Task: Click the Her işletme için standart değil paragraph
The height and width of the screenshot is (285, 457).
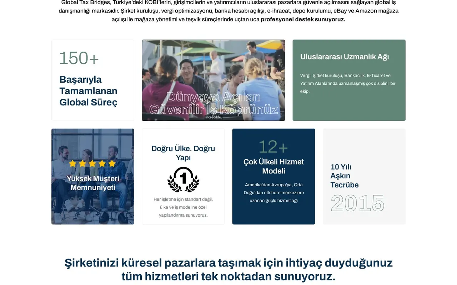Action: pyautogui.click(x=183, y=207)
